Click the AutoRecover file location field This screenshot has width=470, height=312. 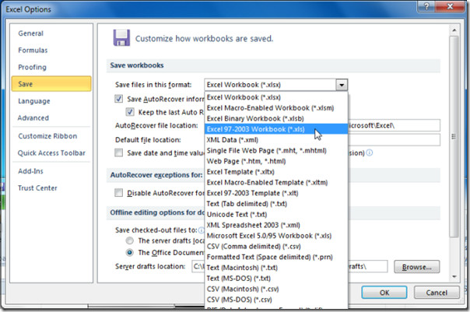pos(394,125)
